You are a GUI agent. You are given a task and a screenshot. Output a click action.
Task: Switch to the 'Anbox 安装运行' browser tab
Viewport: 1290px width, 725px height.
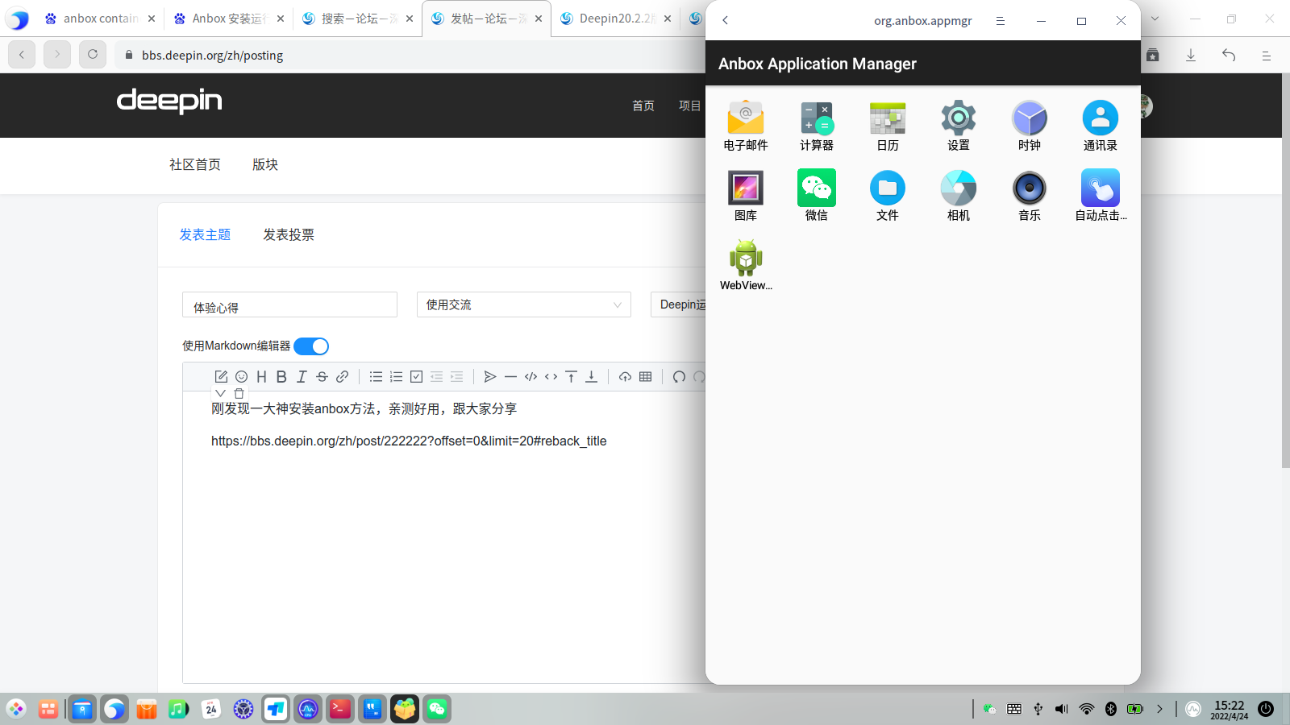click(228, 19)
